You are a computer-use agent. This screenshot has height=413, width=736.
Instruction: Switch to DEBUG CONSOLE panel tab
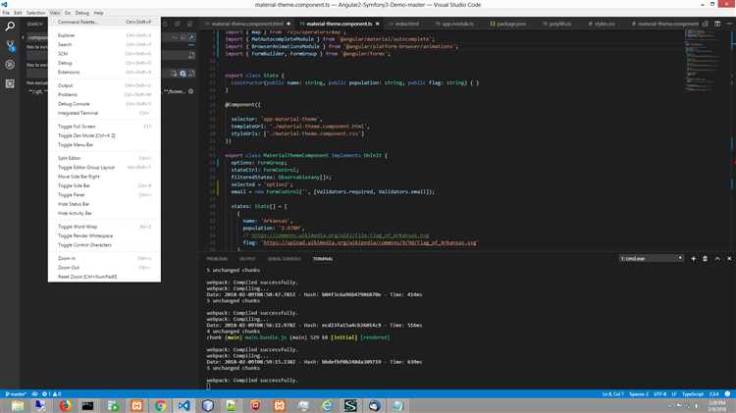click(x=284, y=259)
